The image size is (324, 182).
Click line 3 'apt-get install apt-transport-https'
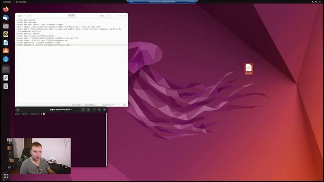(x=40, y=25)
